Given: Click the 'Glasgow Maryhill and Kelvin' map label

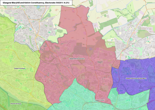Looking at the screenshot, I should click(x=77, y=59).
